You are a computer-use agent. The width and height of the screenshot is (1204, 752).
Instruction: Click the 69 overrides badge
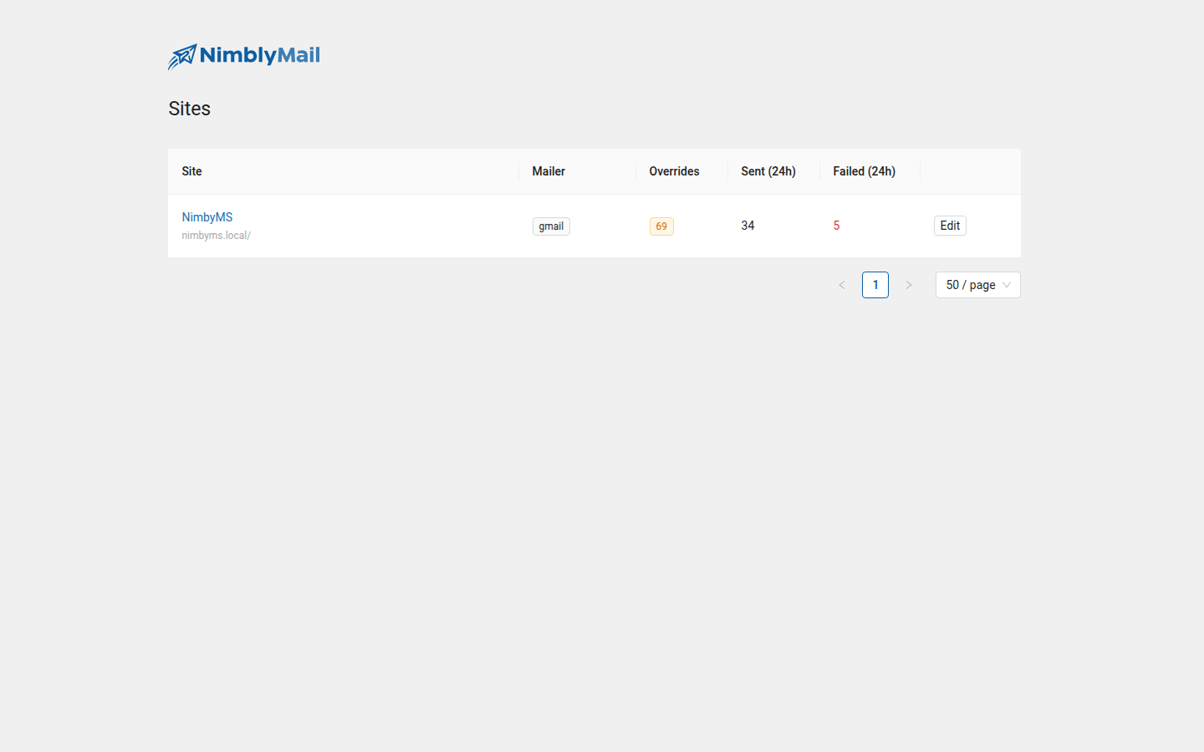click(x=661, y=226)
